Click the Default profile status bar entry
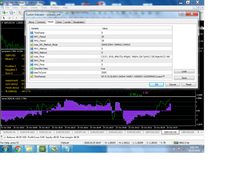The image size is (245, 183). [65, 143]
